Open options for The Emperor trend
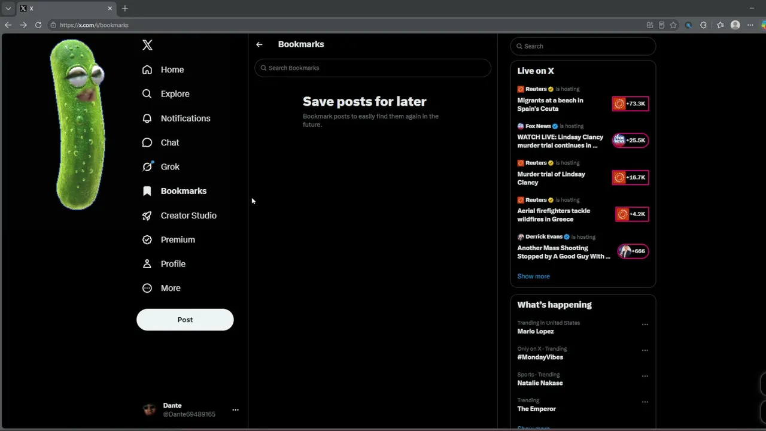 (645, 402)
